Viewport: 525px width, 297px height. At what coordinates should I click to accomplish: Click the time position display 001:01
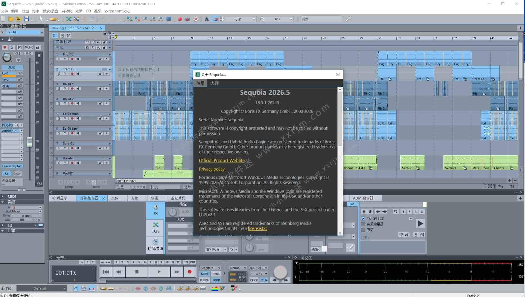66,273
